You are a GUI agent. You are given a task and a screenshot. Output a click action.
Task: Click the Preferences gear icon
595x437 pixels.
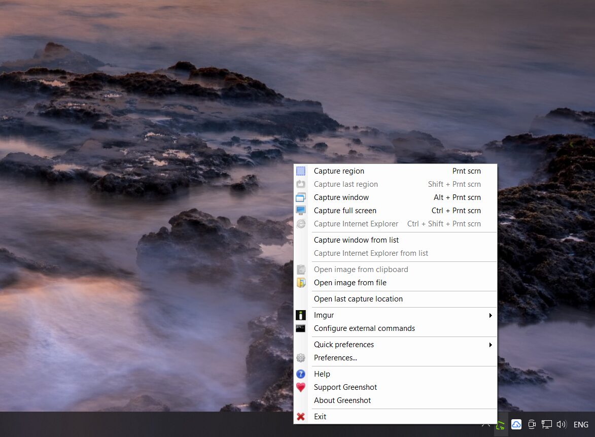301,358
